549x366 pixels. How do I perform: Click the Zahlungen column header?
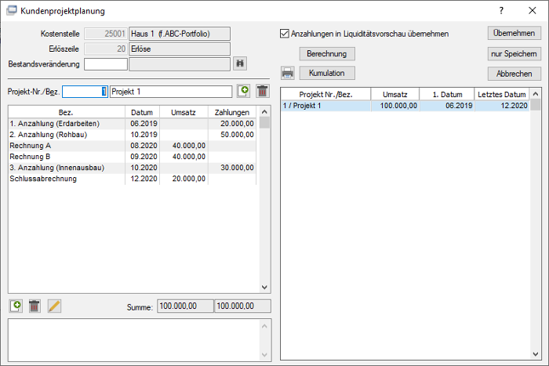pos(232,112)
